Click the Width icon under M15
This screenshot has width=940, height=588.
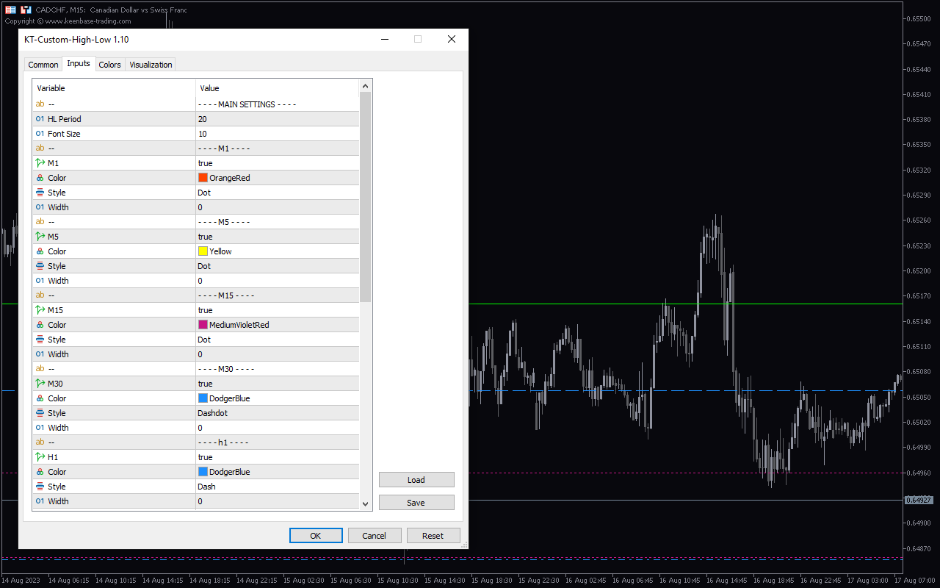40,354
